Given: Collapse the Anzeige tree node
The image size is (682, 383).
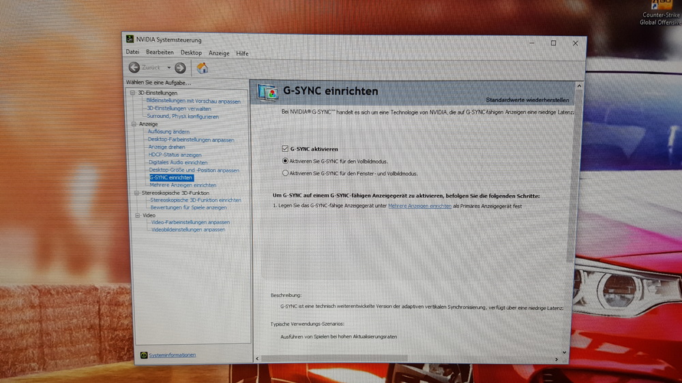Looking at the screenshot, I should point(134,124).
